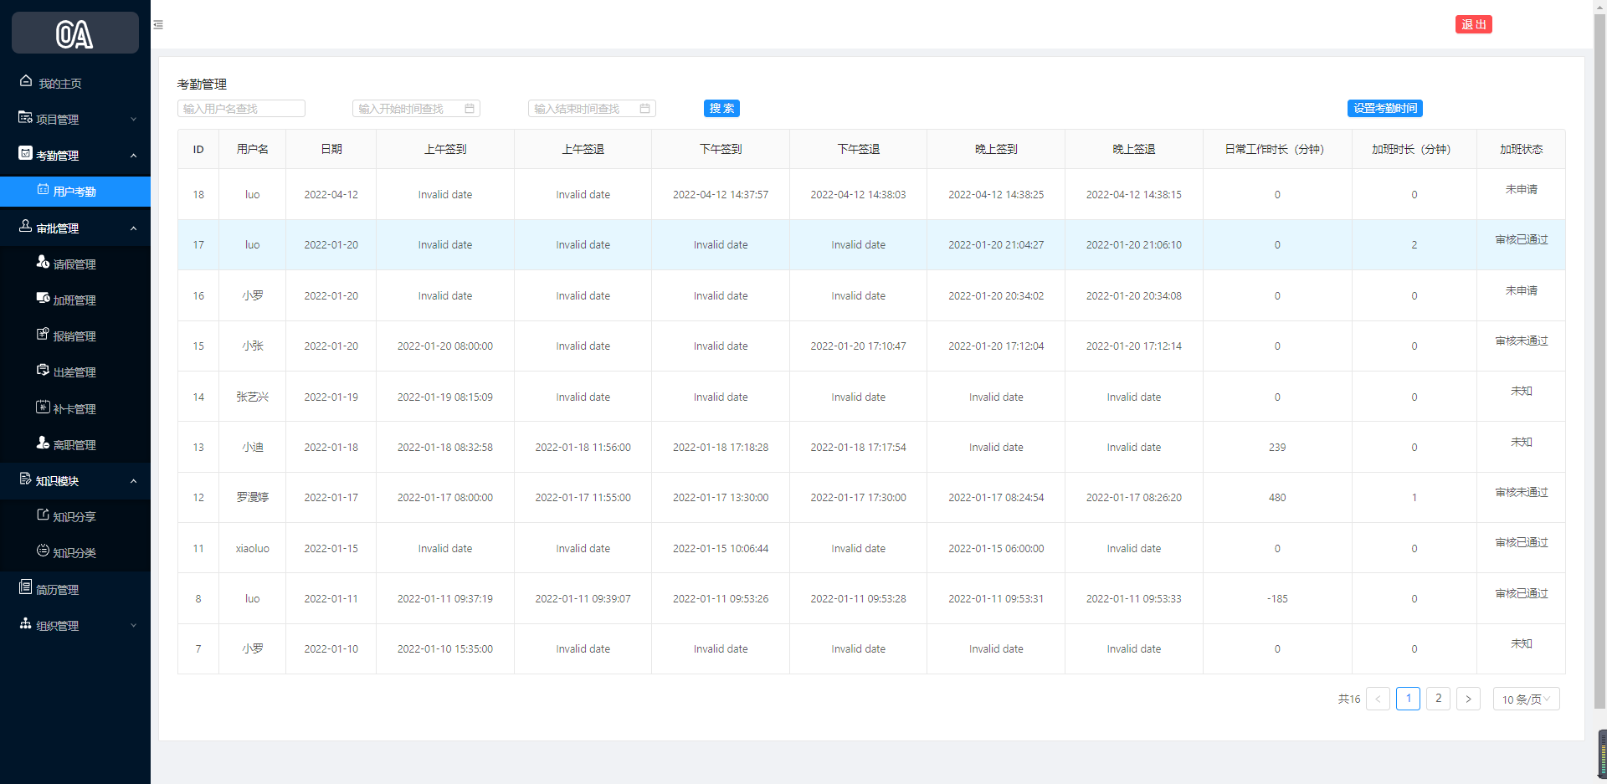The height and width of the screenshot is (784, 1607).
Task: Click the next page arrow
Action: pyautogui.click(x=1468, y=699)
